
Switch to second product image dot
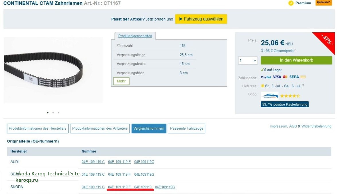point(53,113)
